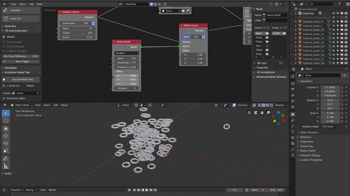Hide instance_euhkc_0 with its eye icon

(334, 22)
